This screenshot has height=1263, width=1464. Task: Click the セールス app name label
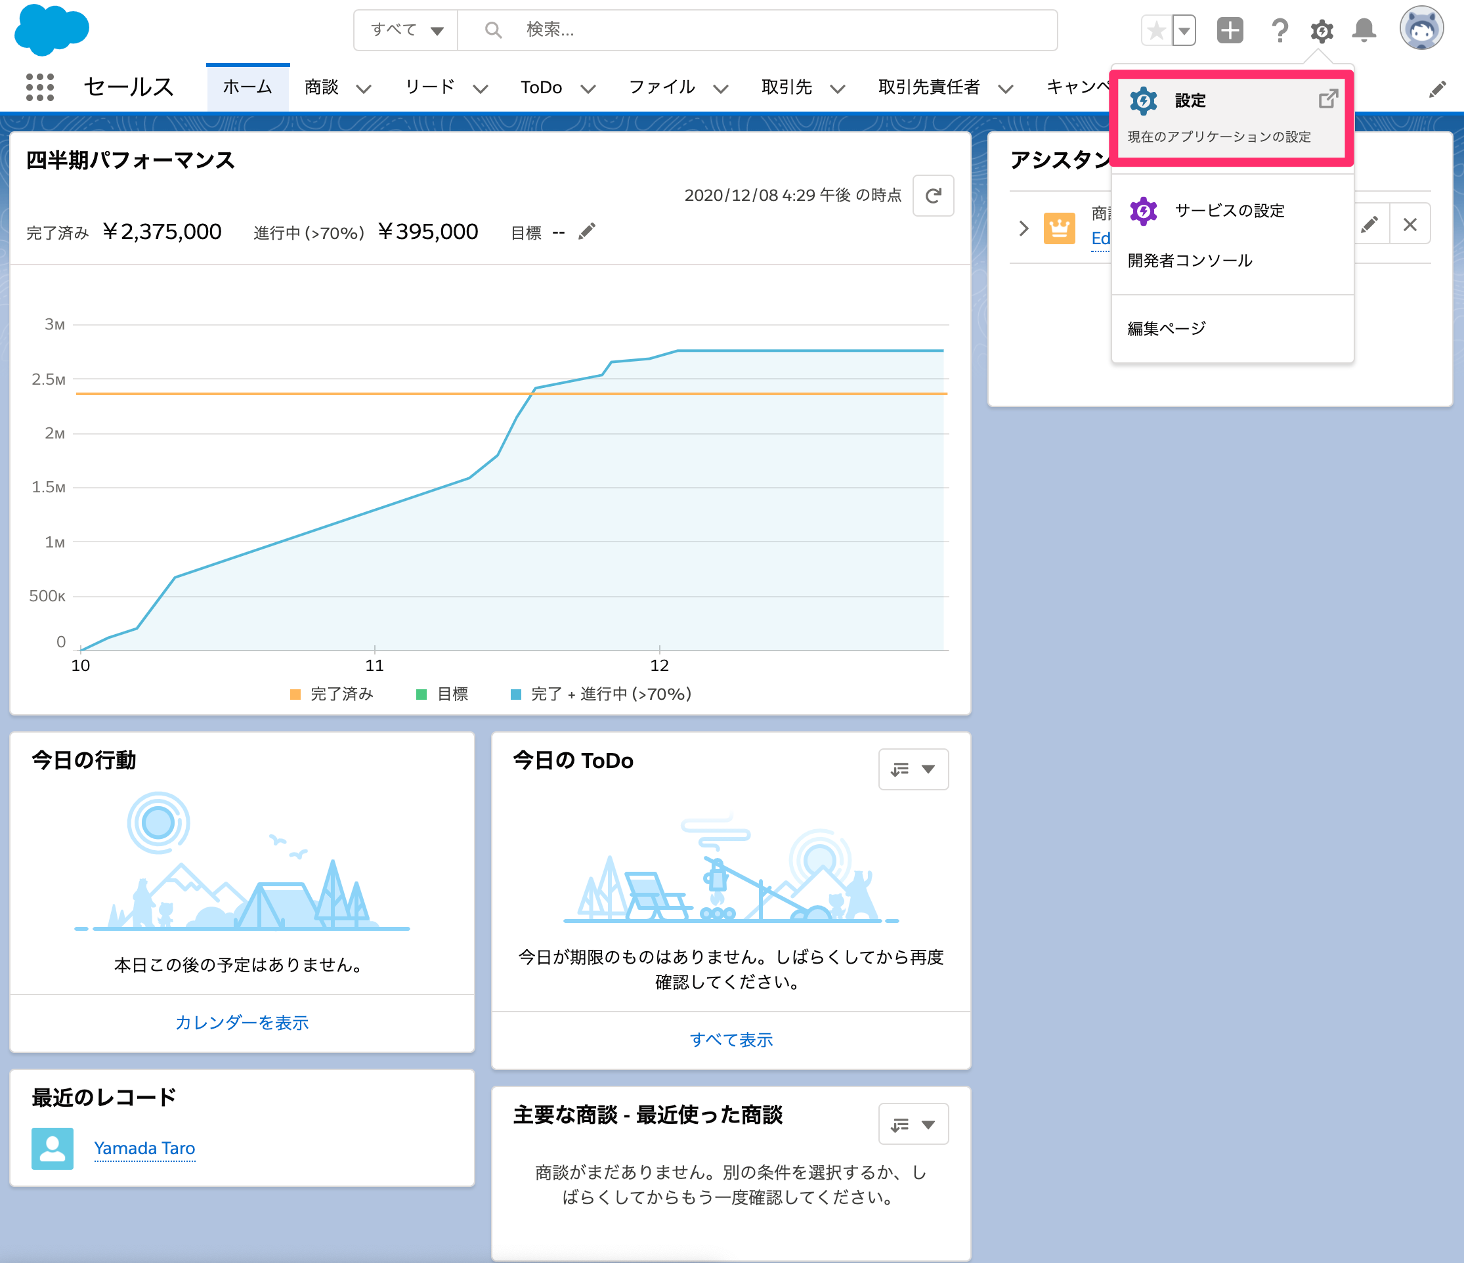pyautogui.click(x=129, y=87)
